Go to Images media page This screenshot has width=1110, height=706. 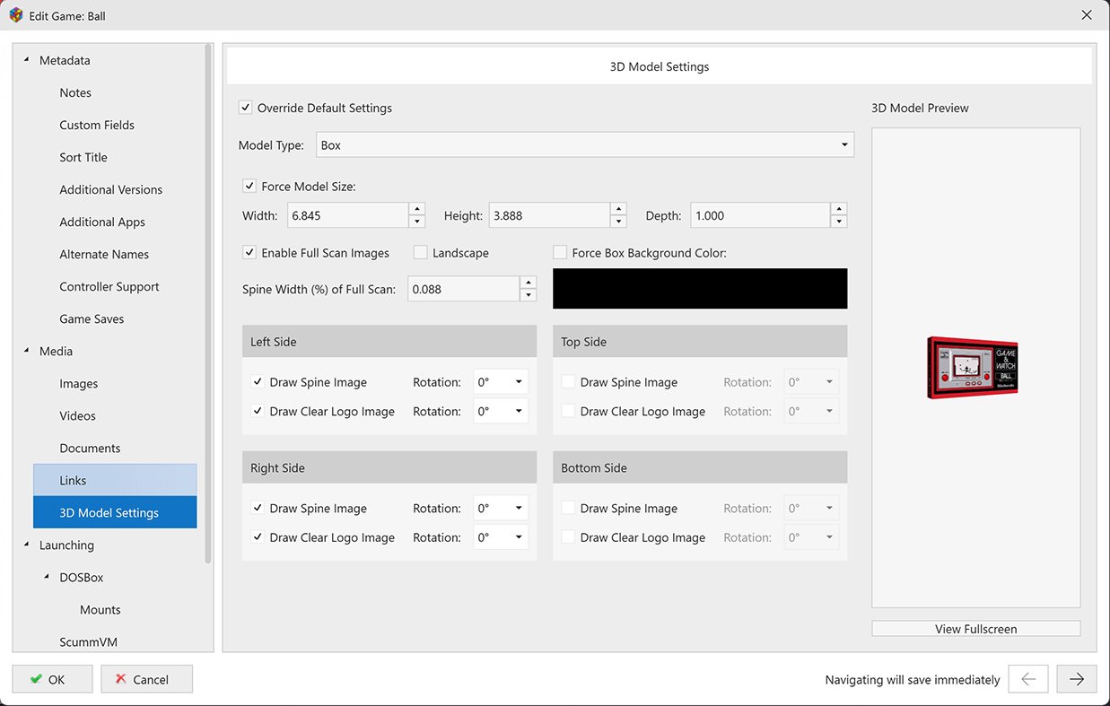click(x=79, y=383)
